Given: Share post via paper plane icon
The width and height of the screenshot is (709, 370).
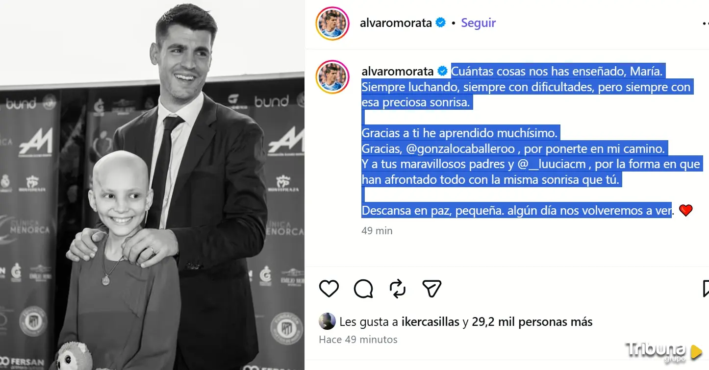Looking at the screenshot, I should tap(432, 288).
